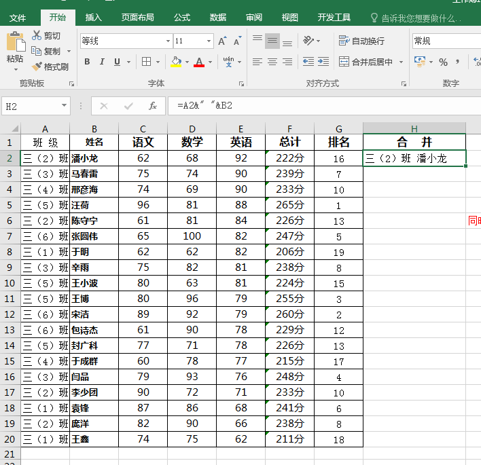The image size is (481, 465).
Task: Switch to the 开发工具 Developer tab
Action: point(334,18)
